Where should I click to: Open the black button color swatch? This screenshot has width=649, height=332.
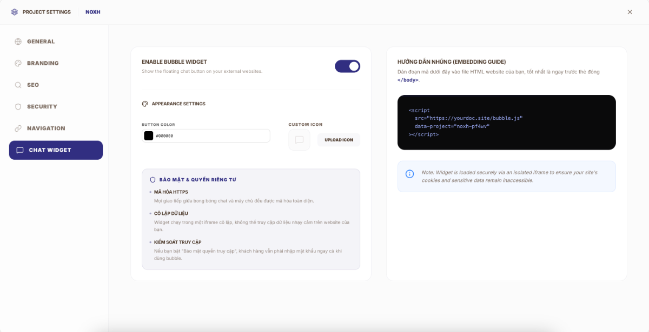coord(148,135)
